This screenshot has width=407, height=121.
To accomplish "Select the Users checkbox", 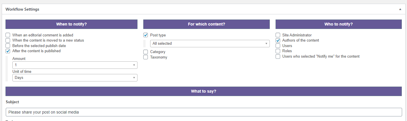I will point(278,46).
